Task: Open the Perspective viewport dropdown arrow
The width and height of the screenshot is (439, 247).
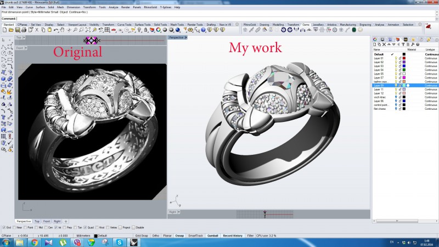Action: (186, 37)
